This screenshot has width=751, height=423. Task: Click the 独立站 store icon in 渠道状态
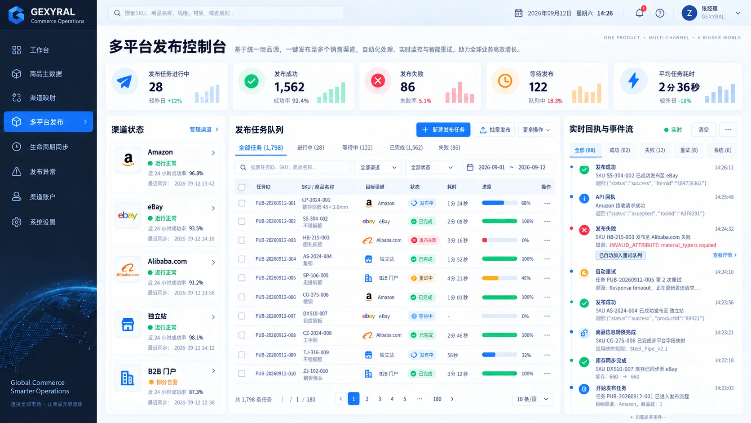click(128, 325)
